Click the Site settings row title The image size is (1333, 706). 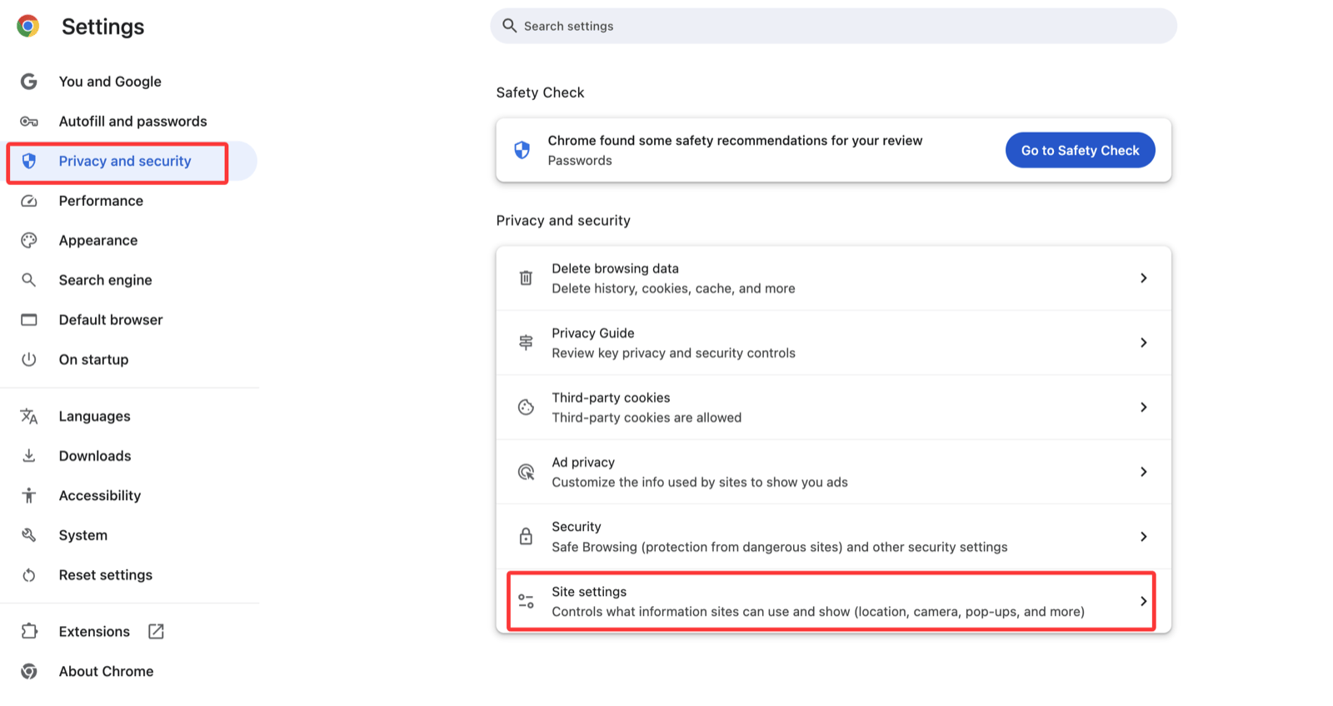[x=589, y=591]
